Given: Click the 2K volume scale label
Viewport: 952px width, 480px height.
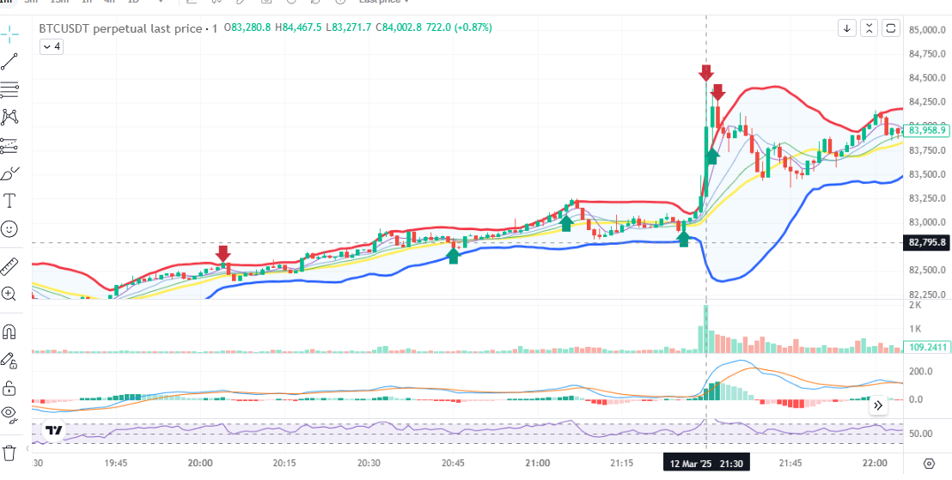Looking at the screenshot, I should [x=915, y=306].
